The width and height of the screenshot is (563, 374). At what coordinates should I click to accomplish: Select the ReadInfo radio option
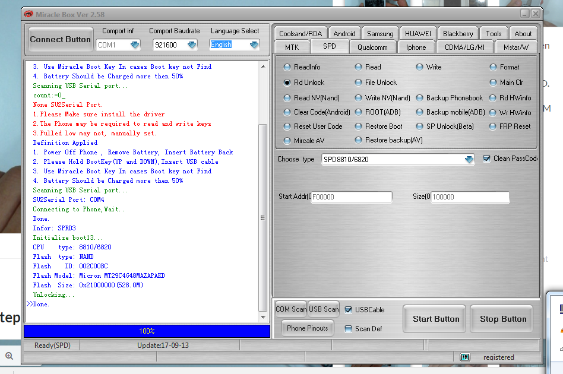coord(302,67)
